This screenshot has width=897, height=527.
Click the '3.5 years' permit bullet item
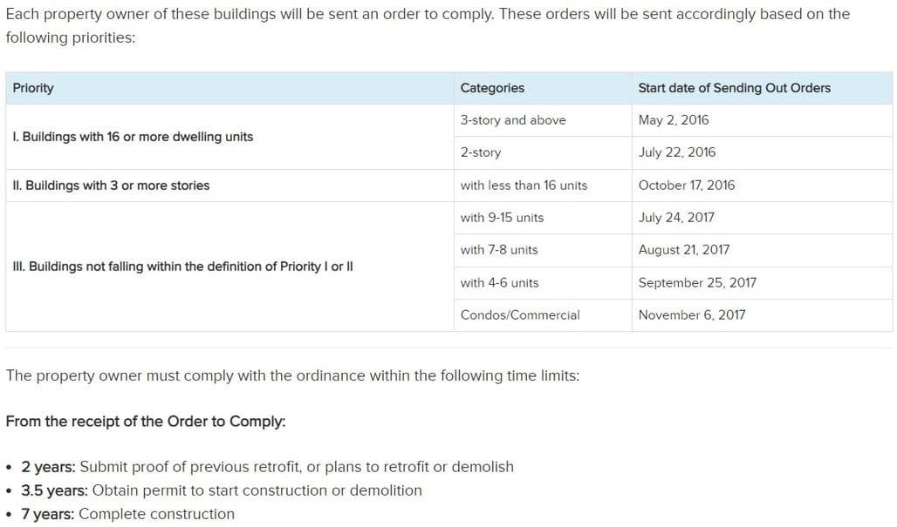pos(222,490)
